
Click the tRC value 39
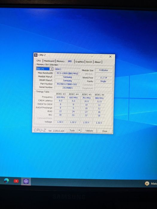point(99,116)
